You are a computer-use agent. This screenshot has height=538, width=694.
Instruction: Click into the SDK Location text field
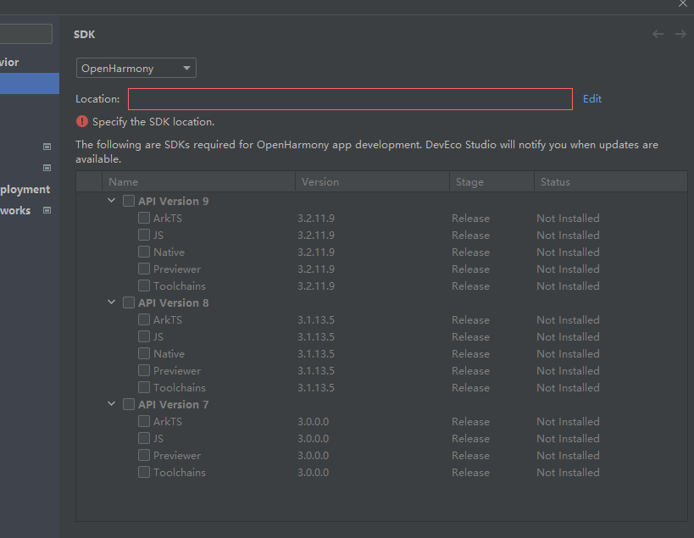pos(350,99)
